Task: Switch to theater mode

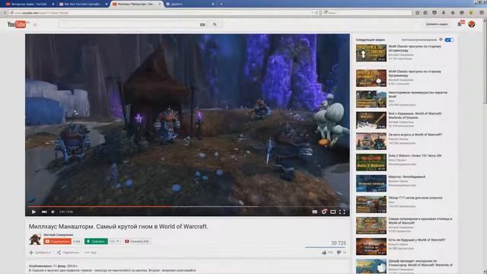Action: tap(333, 212)
